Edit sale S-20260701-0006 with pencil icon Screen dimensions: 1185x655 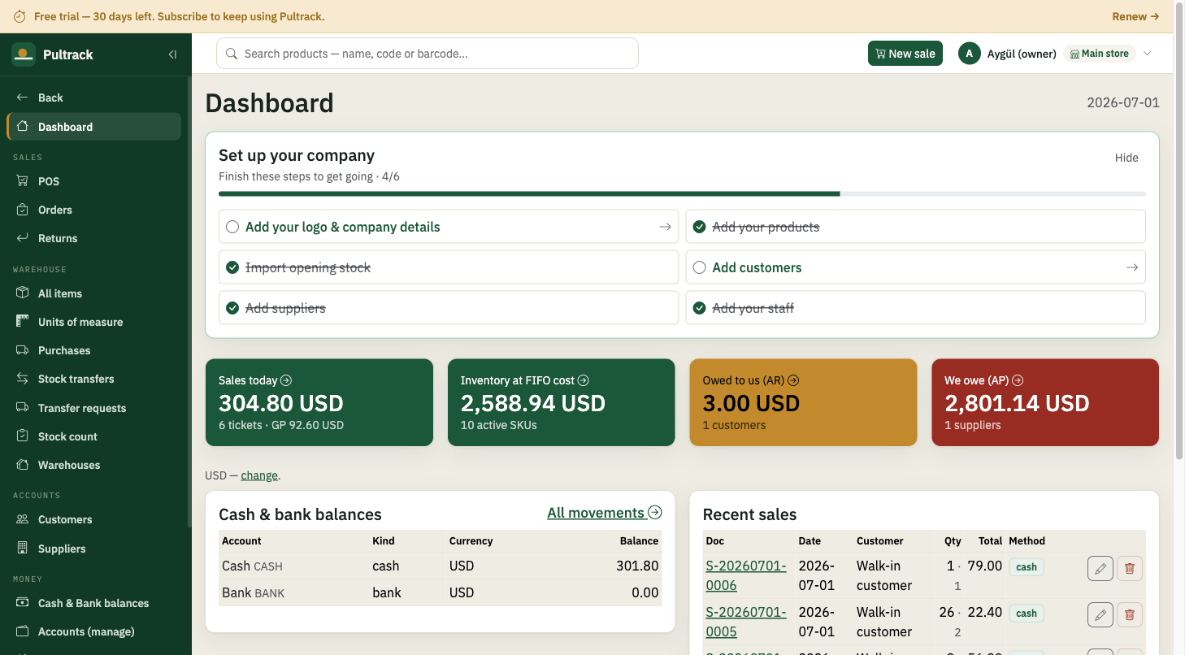tap(1100, 569)
